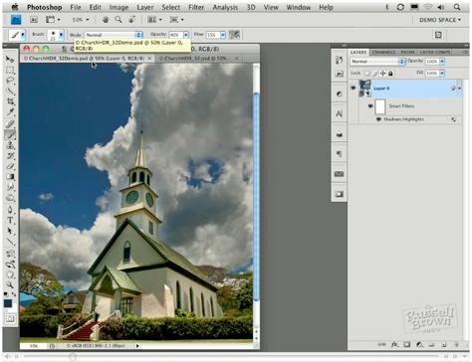
Task: Open layer Opacity dropdown arrow
Action: (x=442, y=62)
